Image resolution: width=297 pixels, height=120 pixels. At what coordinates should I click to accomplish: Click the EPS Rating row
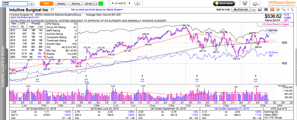tap(61, 24)
